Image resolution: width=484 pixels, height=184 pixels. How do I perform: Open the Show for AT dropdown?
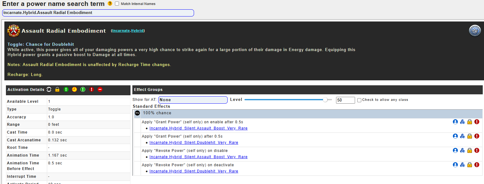(193, 100)
